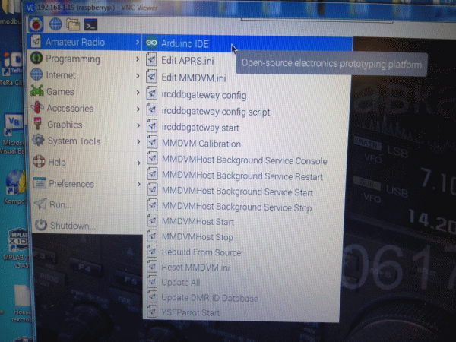This screenshot has width=456, height=342.
Task: Click the icon beside YSFParrot Start
Action: pos(152,312)
